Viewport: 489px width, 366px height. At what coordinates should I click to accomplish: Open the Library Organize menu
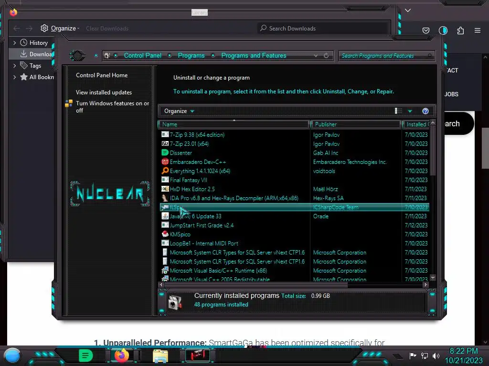(x=60, y=28)
